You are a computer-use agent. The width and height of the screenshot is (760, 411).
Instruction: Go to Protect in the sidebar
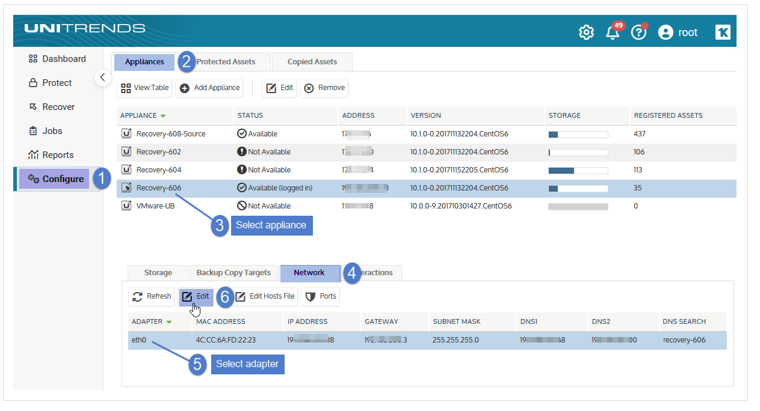tap(51, 83)
